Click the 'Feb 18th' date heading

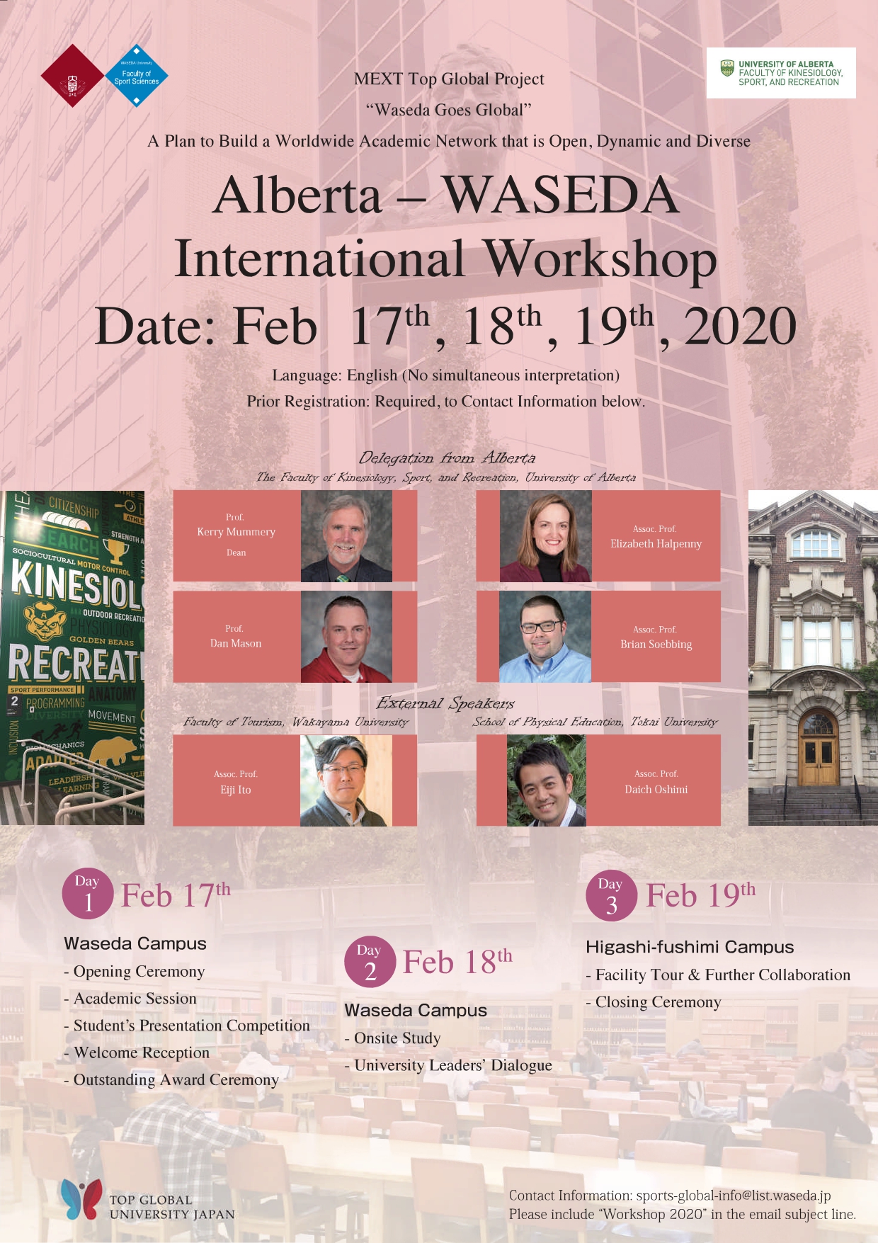(x=457, y=962)
